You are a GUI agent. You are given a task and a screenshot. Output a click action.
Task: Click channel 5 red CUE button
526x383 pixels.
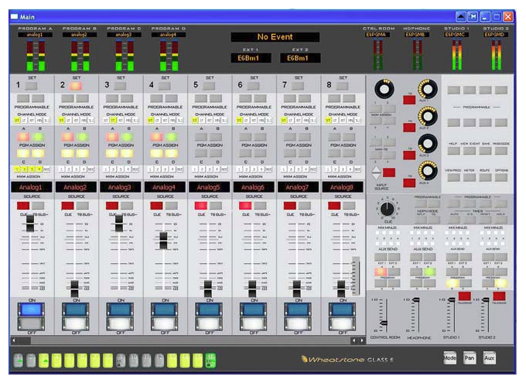pos(201,206)
